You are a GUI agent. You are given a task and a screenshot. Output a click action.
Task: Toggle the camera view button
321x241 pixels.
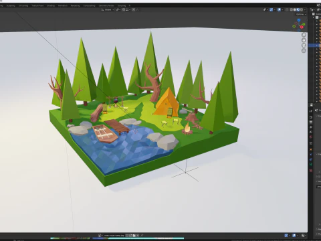(304, 46)
